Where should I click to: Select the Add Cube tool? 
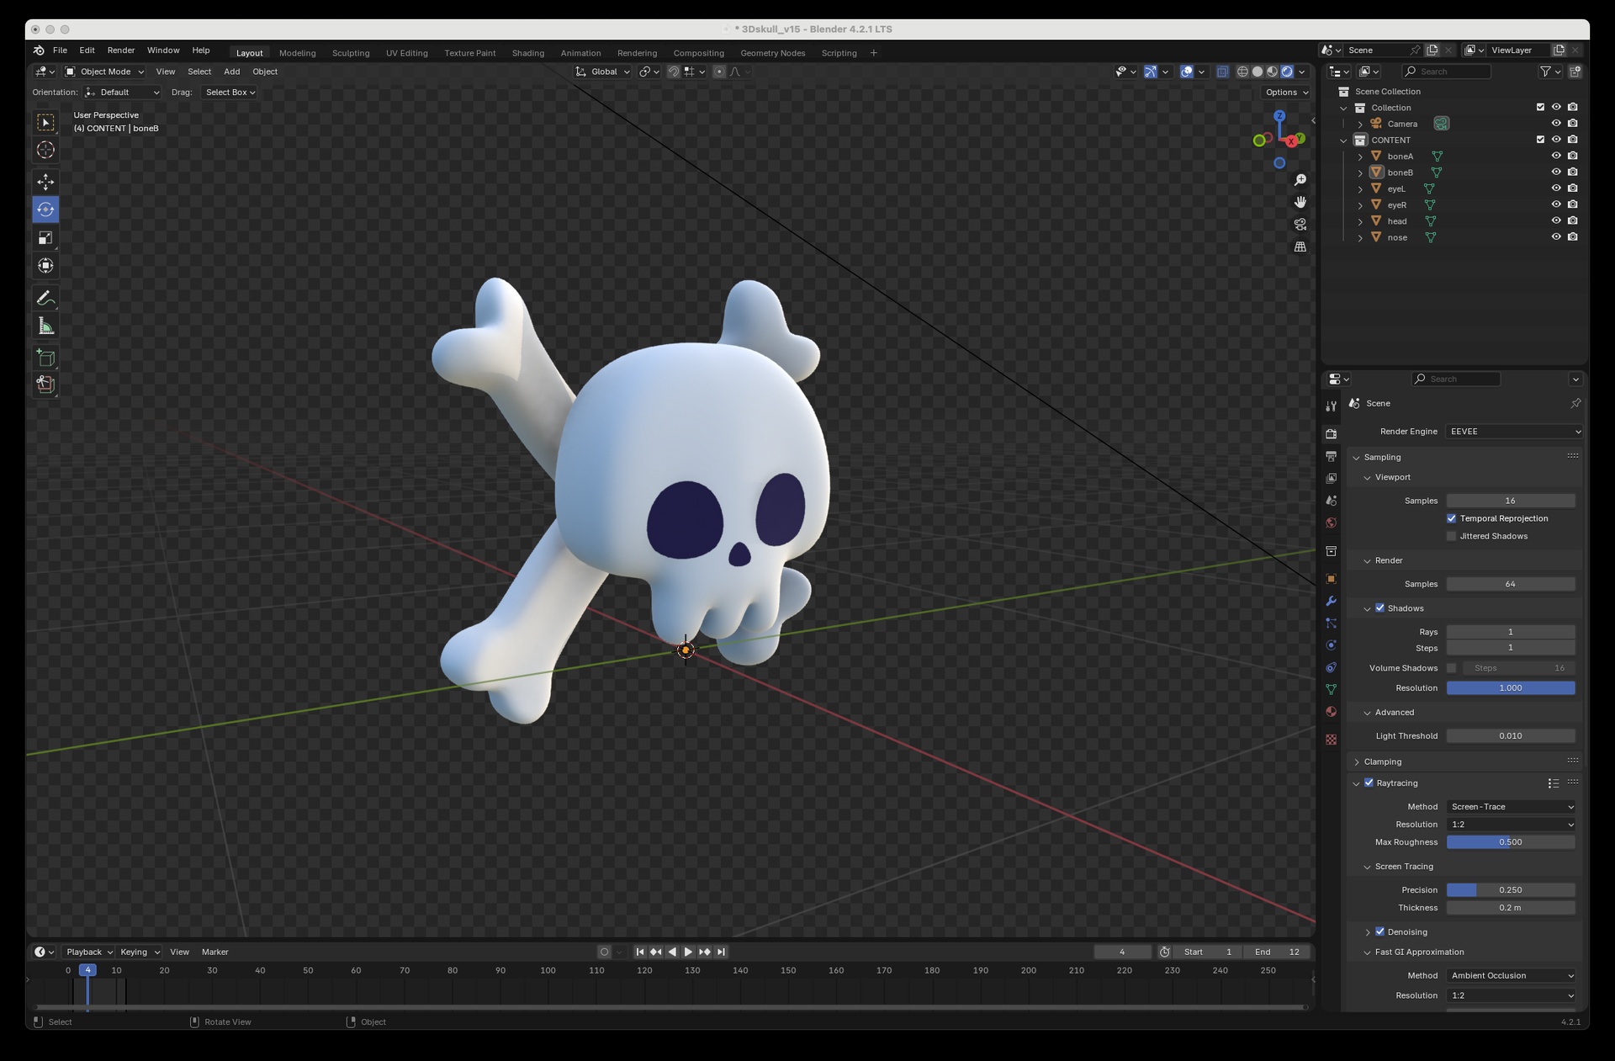click(x=45, y=358)
